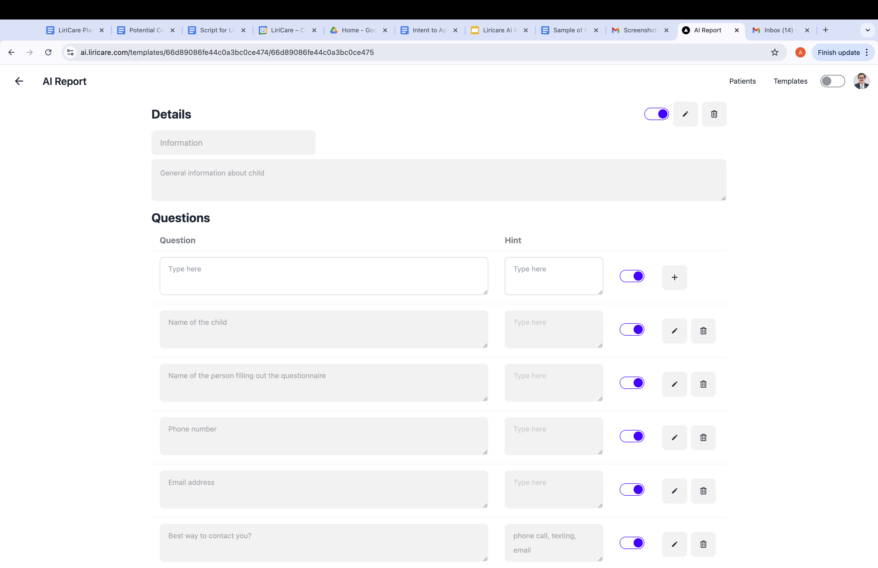Add new question with plus icon

pyautogui.click(x=674, y=277)
